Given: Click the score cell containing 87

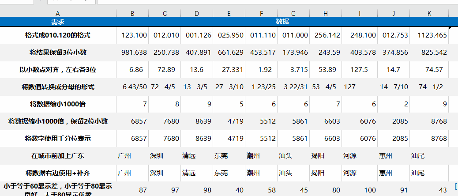Looking at the screenshot, I should pyautogui.click(x=132, y=189).
